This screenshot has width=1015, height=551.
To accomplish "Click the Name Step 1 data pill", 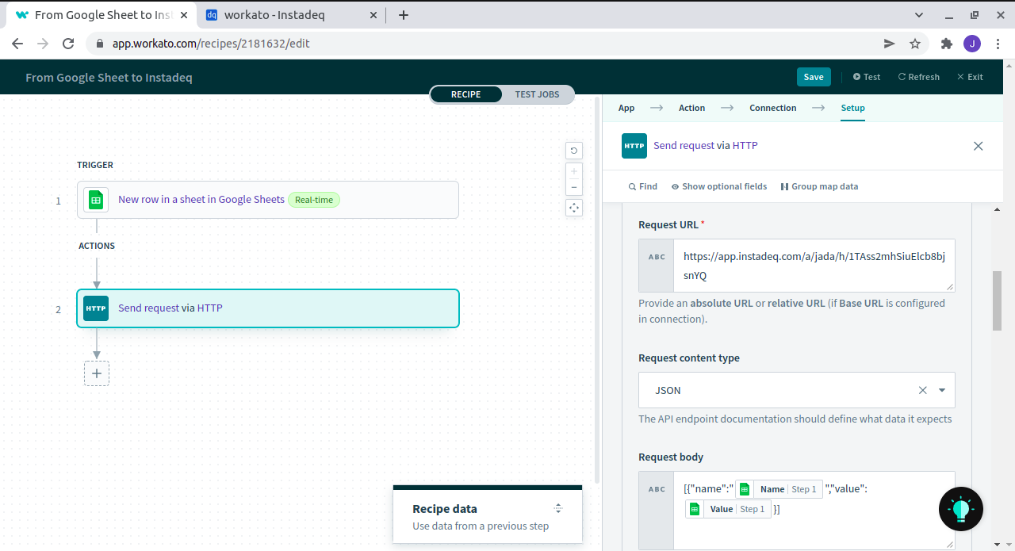I will pos(779,489).
